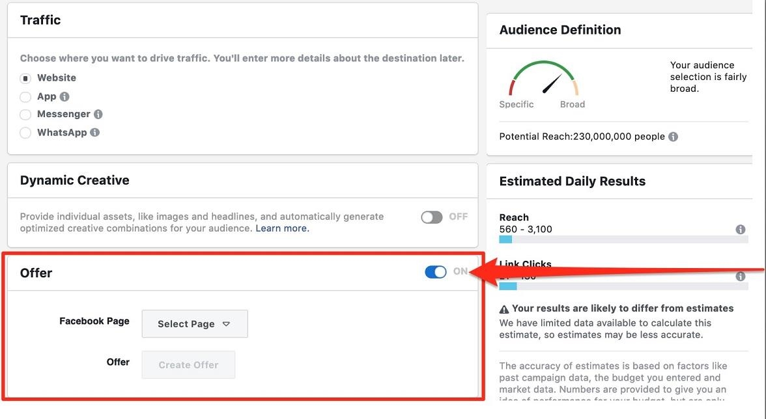Click the Create Offer button
Image resolution: width=766 pixels, height=419 pixels.
coord(188,364)
